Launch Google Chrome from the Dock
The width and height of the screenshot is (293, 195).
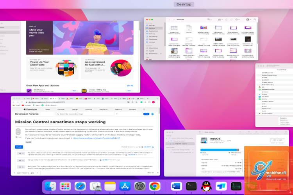click(x=155, y=186)
